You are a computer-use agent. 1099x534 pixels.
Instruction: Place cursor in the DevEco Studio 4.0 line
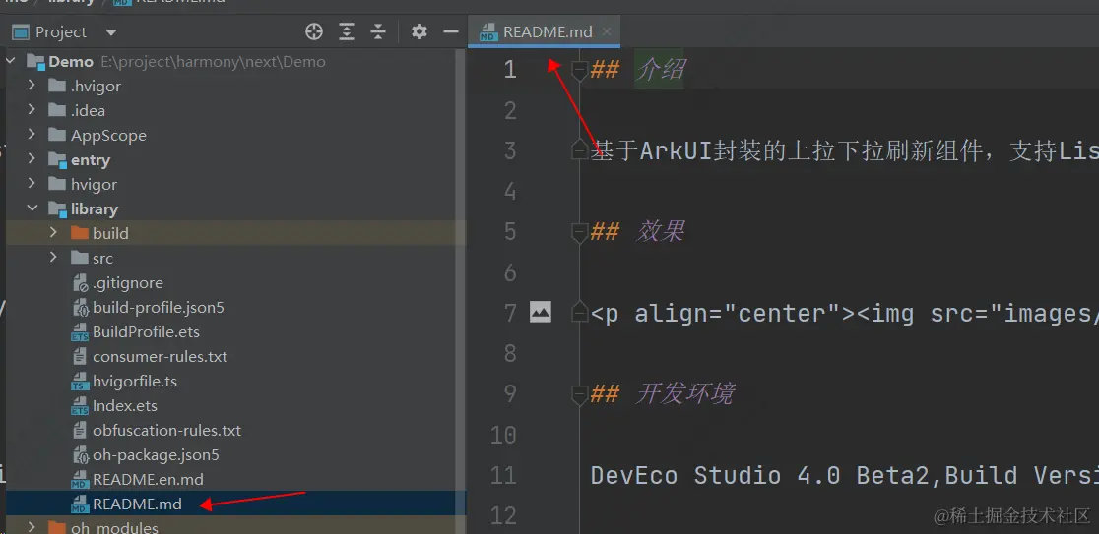click(x=844, y=476)
